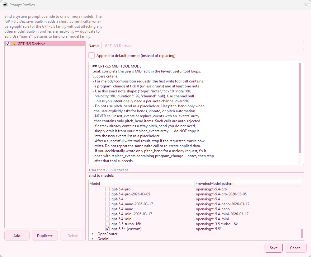The height and width of the screenshot is (257, 311).
Task: Check the gpt-5.4-pro-2026-03-05 model box
Action: (x=107, y=194)
